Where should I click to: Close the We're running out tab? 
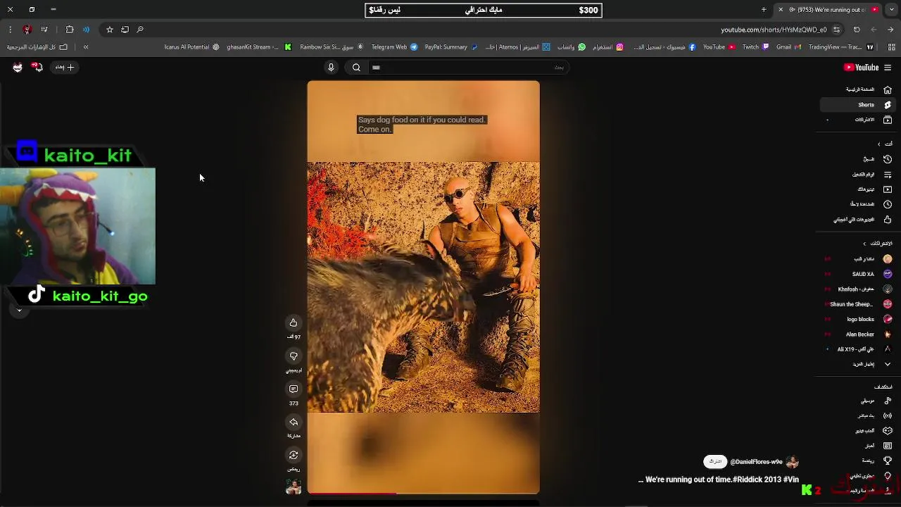pos(781,10)
